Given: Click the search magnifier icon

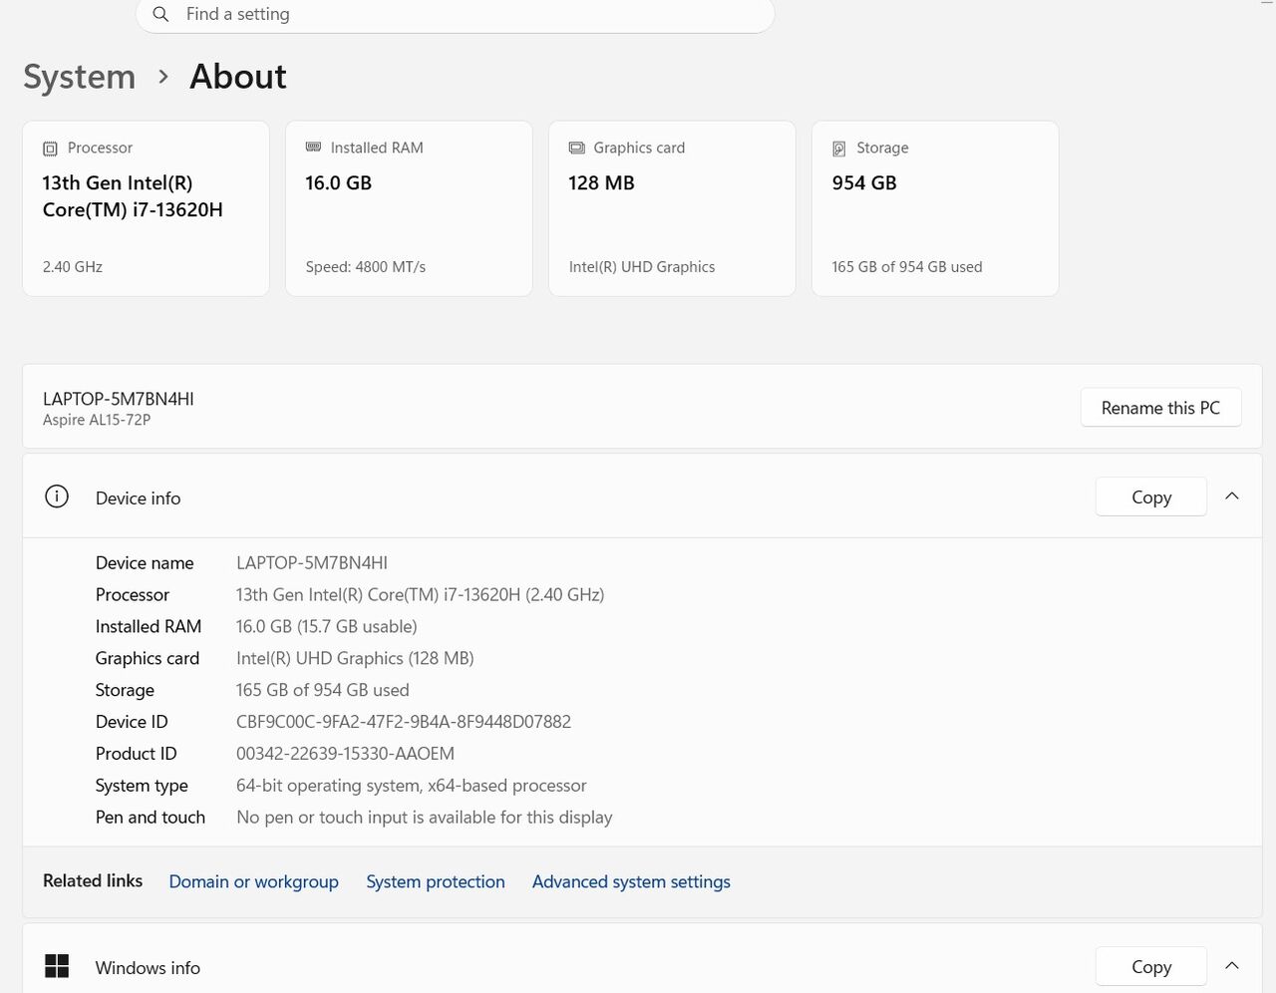Looking at the screenshot, I should [160, 14].
